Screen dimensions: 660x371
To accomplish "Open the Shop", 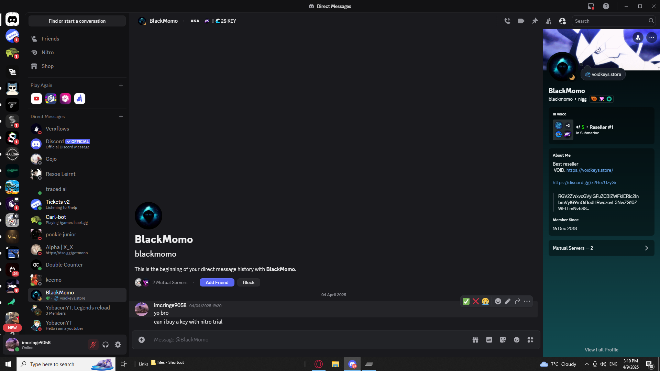I will click(77, 66).
